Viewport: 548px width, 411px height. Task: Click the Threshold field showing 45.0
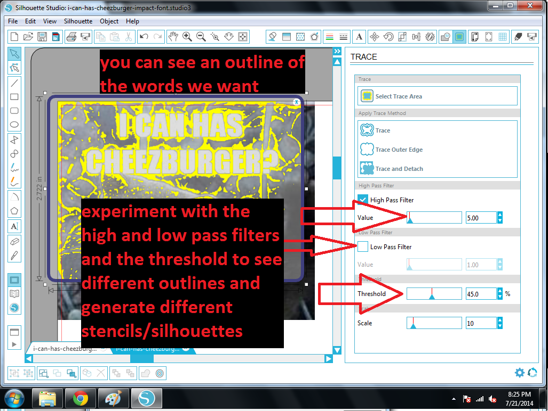481,294
